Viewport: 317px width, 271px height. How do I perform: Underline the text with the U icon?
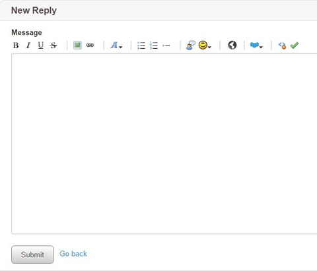(x=41, y=45)
